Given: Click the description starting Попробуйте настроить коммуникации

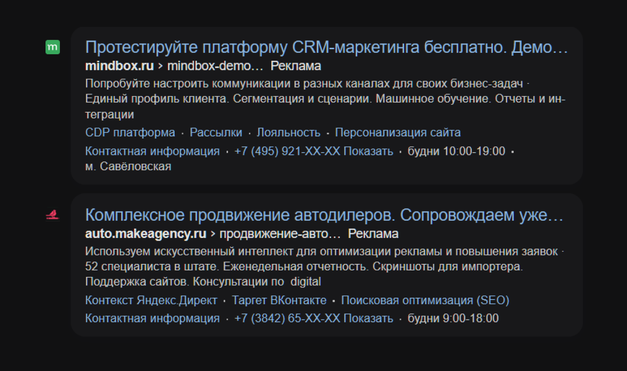Looking at the screenshot, I should [x=325, y=99].
